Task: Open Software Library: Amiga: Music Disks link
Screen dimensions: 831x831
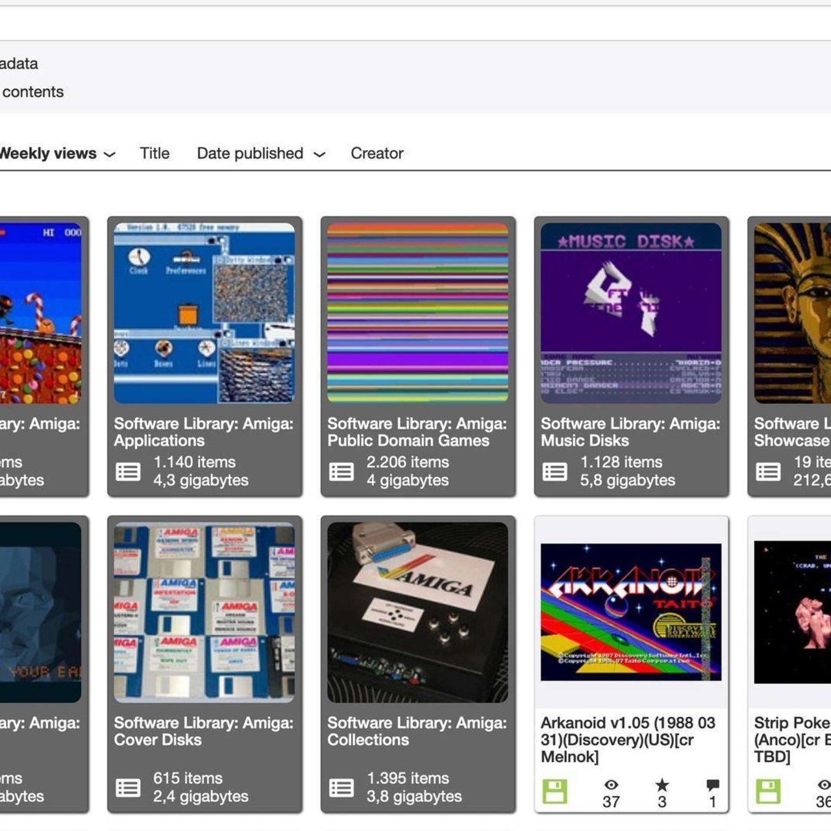Action: pyautogui.click(x=630, y=432)
